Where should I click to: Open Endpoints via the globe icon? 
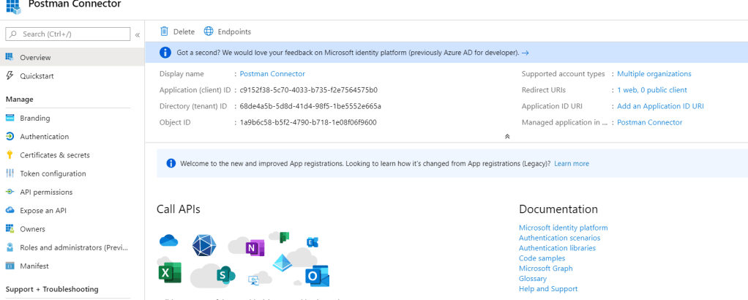[x=209, y=31]
